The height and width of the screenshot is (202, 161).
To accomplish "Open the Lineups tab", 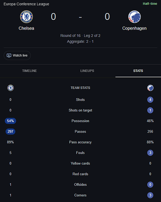I will click(87, 71).
